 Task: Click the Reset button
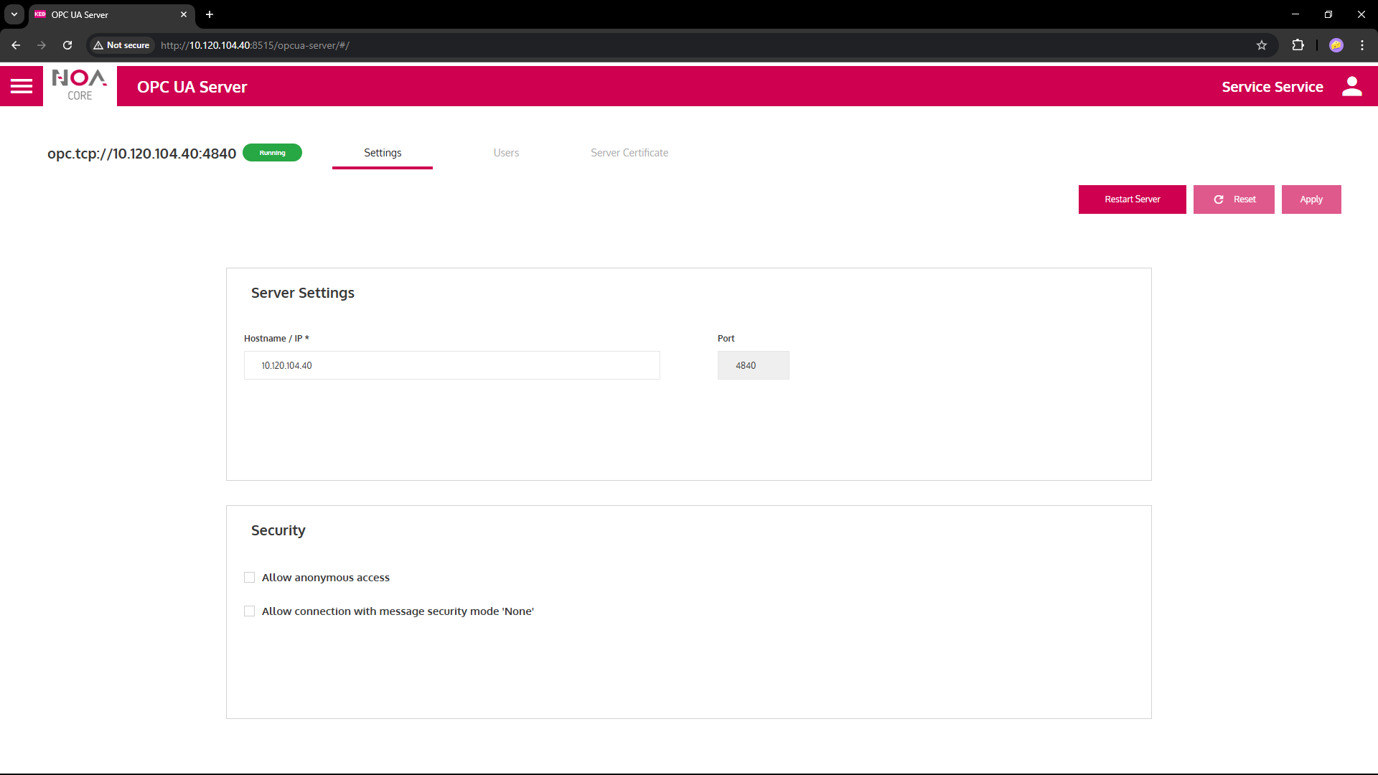(x=1234, y=199)
